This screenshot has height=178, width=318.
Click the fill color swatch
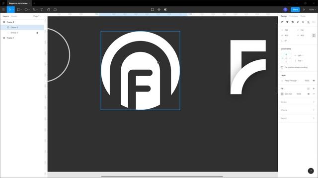[x=282, y=94]
